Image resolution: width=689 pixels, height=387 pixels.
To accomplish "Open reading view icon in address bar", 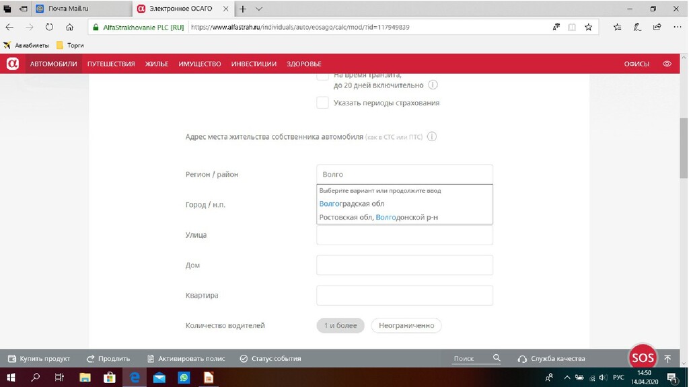I will tap(572, 27).
